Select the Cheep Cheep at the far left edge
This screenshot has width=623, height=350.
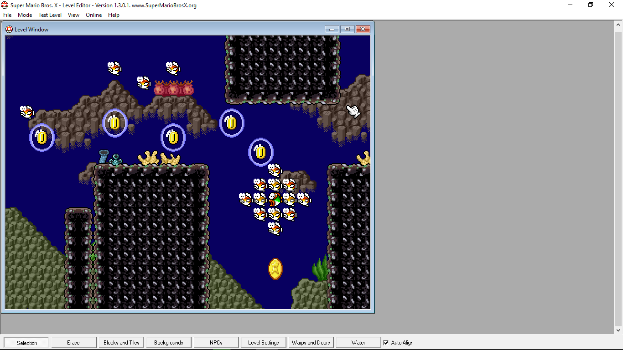(x=27, y=112)
